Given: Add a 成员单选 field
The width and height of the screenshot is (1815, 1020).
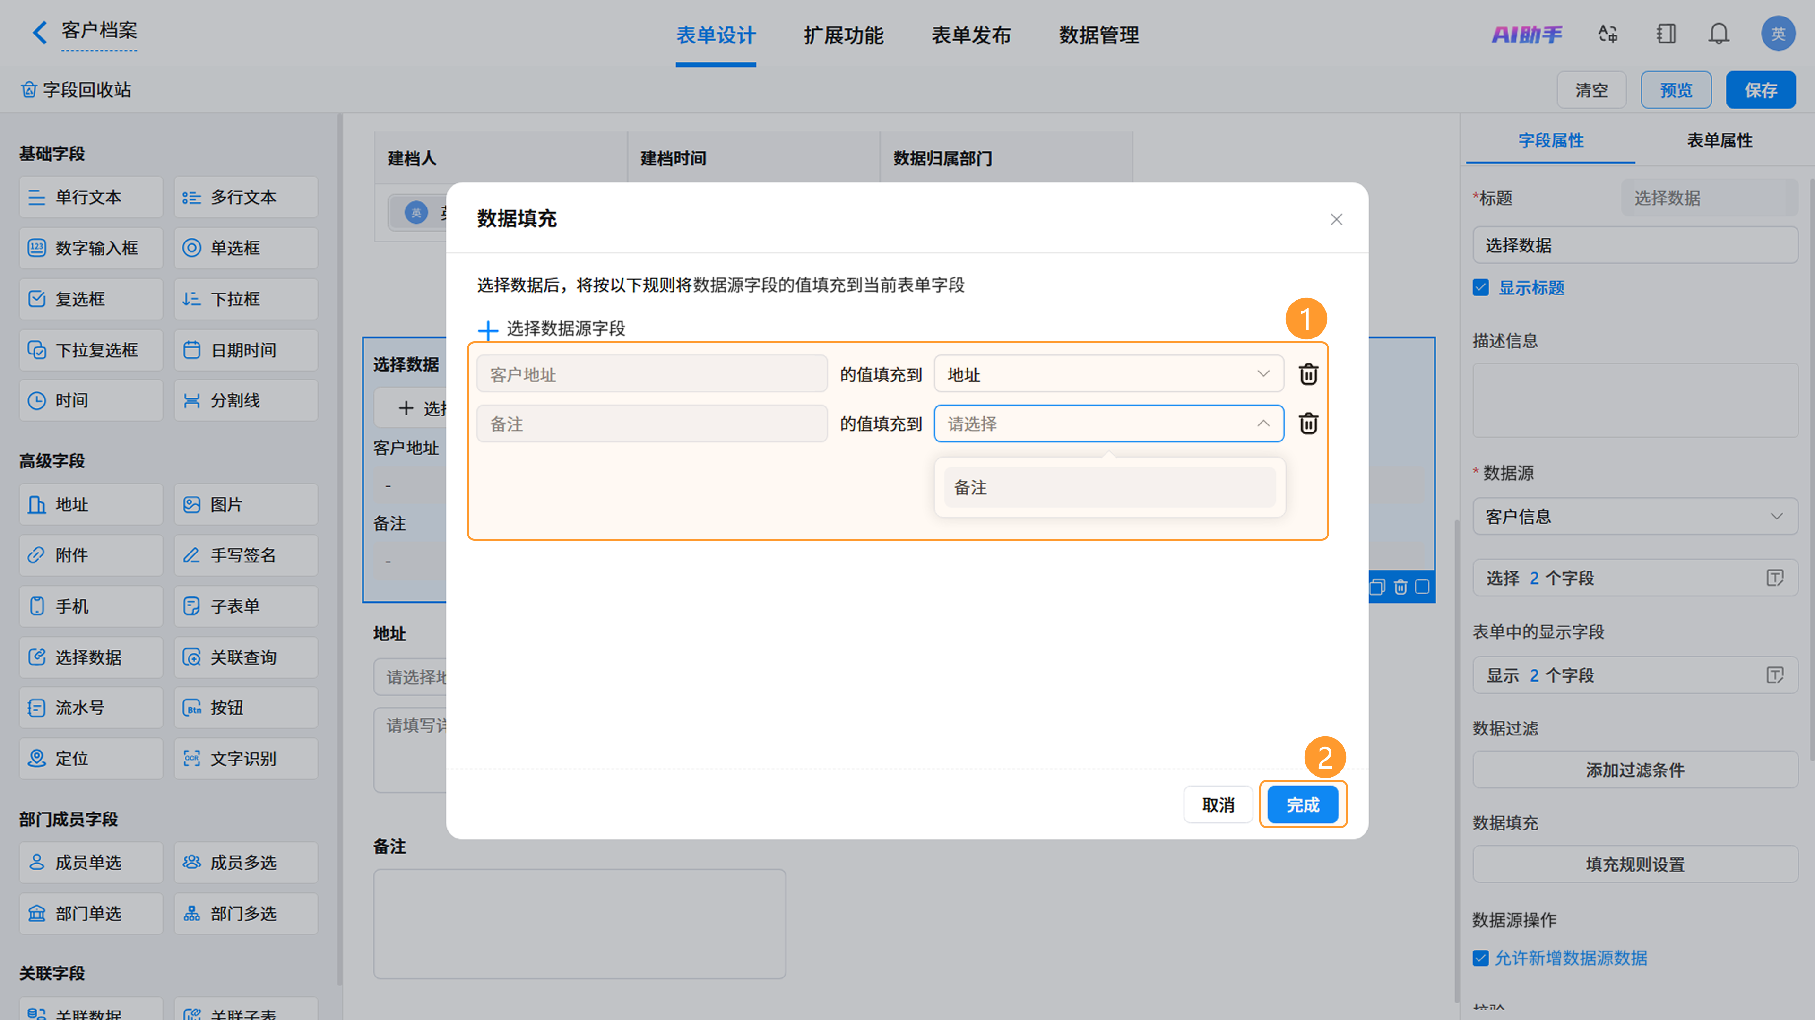Looking at the screenshot, I should [91, 863].
